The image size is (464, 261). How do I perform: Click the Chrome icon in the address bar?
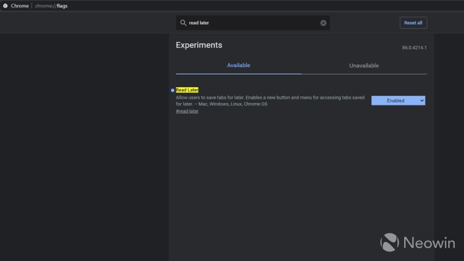(x=5, y=5)
